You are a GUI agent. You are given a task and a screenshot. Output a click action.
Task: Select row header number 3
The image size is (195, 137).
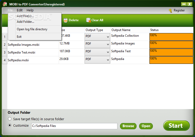tap(5, 52)
